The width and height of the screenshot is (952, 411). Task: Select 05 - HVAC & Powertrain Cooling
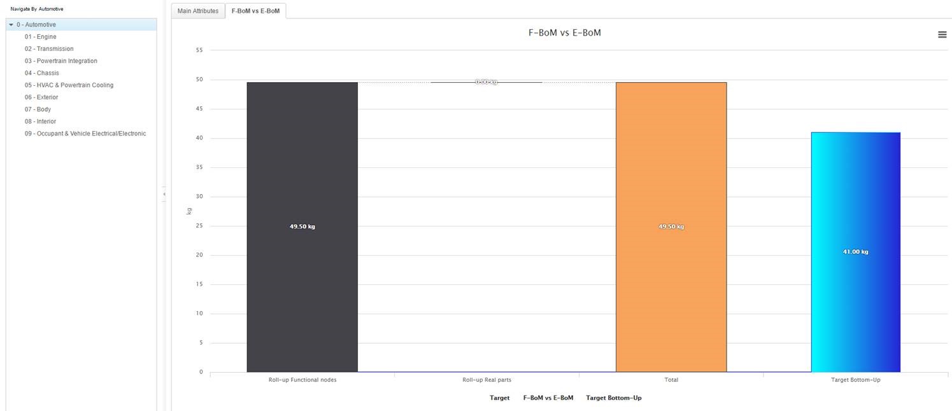tap(69, 85)
